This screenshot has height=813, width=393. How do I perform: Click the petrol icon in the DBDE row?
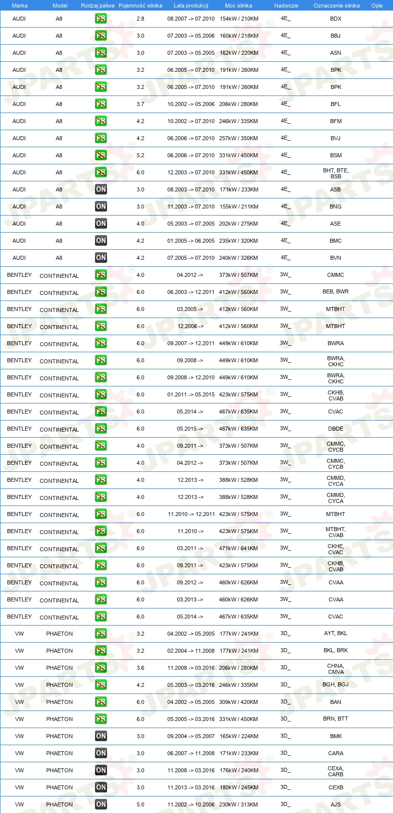coord(101,429)
